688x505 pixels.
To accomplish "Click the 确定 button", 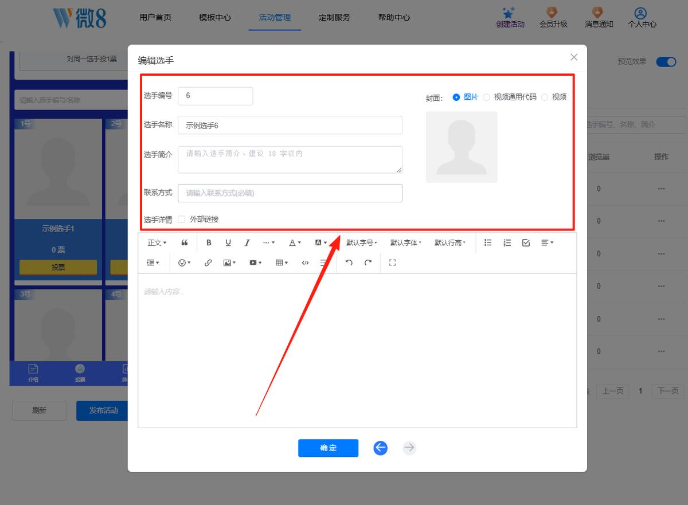I will (x=328, y=448).
